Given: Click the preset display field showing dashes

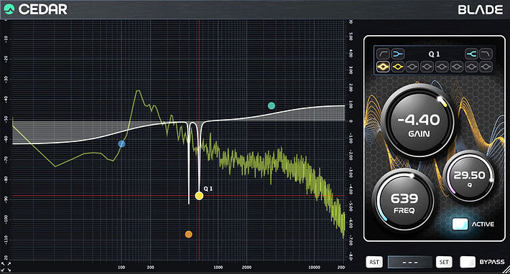Looking at the screenshot, I should coord(410,262).
